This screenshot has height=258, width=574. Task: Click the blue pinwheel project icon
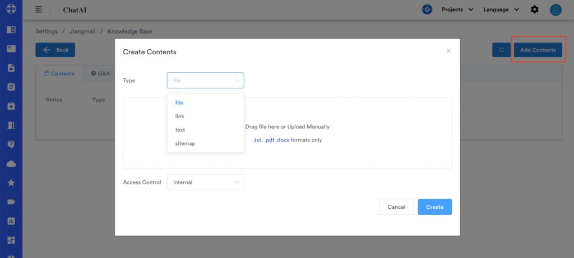427,10
